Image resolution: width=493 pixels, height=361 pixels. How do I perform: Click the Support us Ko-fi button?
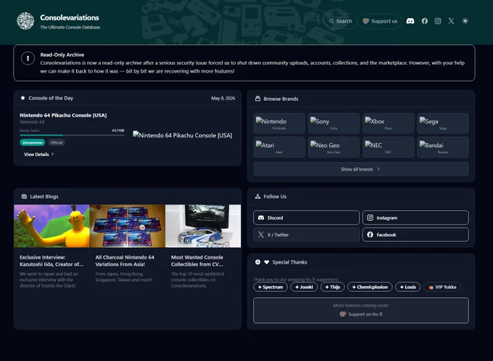coord(380,21)
